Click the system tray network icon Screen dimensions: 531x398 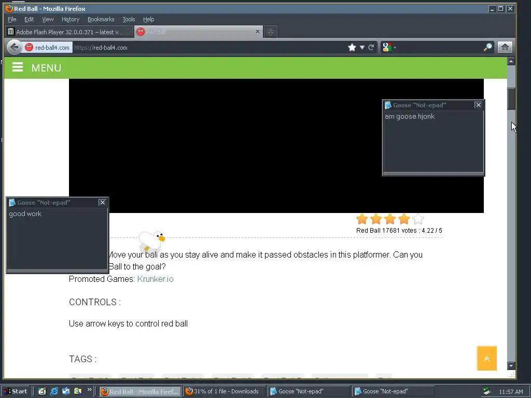pyautogui.click(x=487, y=391)
